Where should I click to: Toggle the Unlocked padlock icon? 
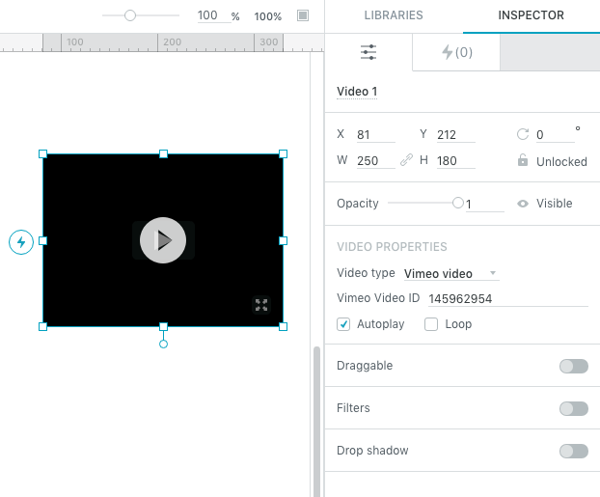pos(523,160)
